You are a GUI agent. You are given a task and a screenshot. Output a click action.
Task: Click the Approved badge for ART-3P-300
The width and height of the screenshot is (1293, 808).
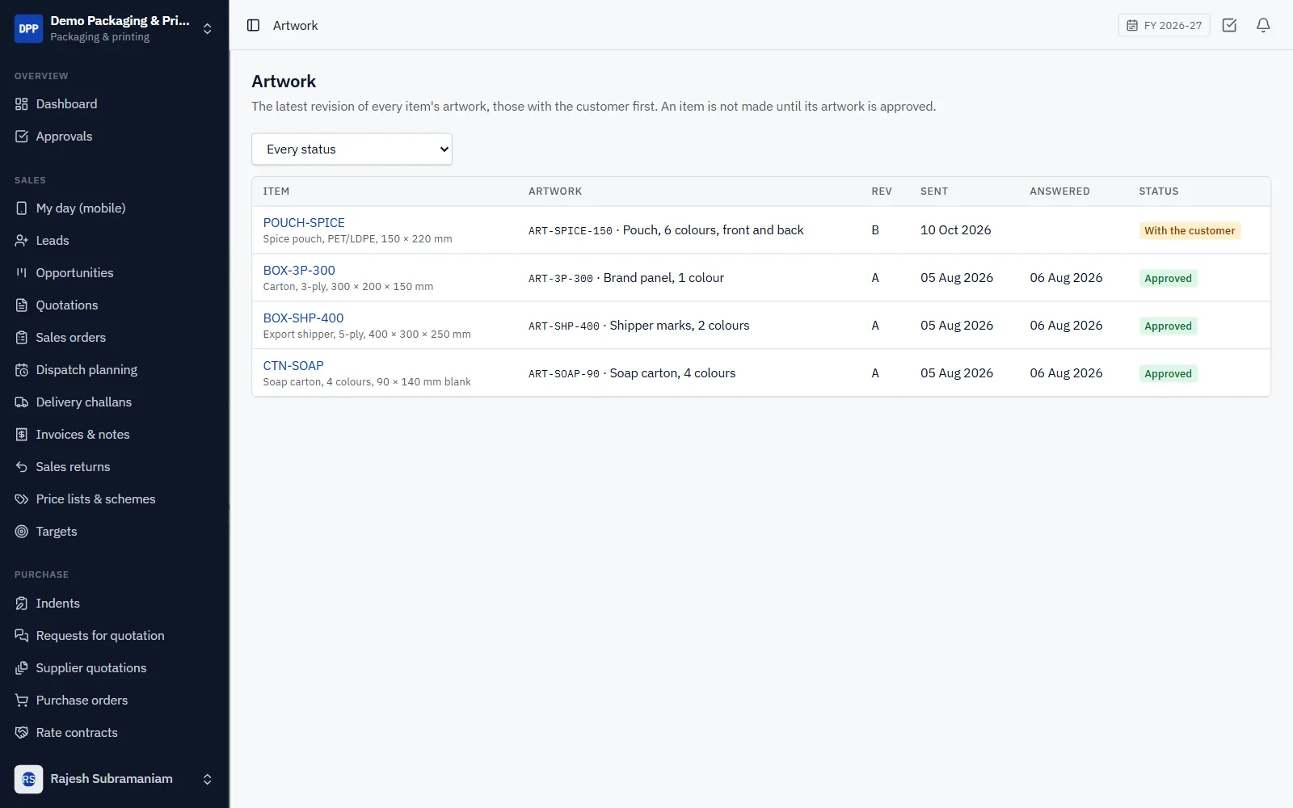(x=1168, y=278)
